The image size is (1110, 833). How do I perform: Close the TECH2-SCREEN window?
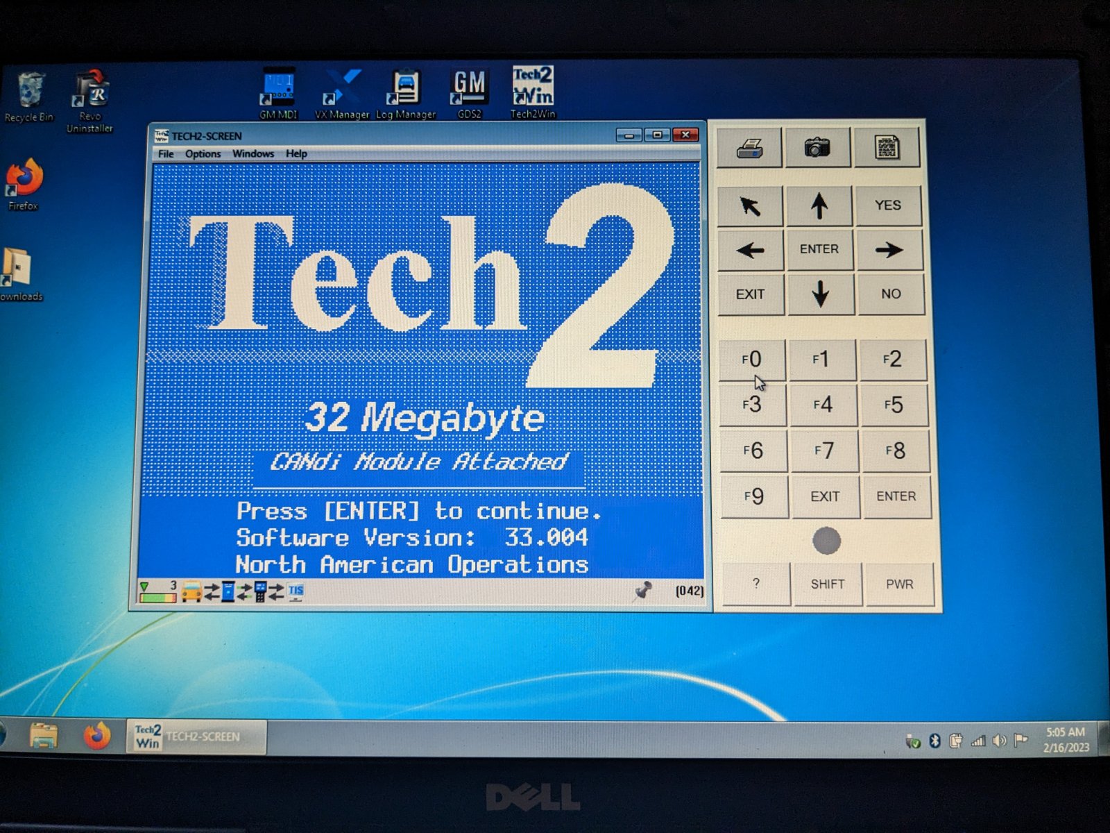(685, 135)
